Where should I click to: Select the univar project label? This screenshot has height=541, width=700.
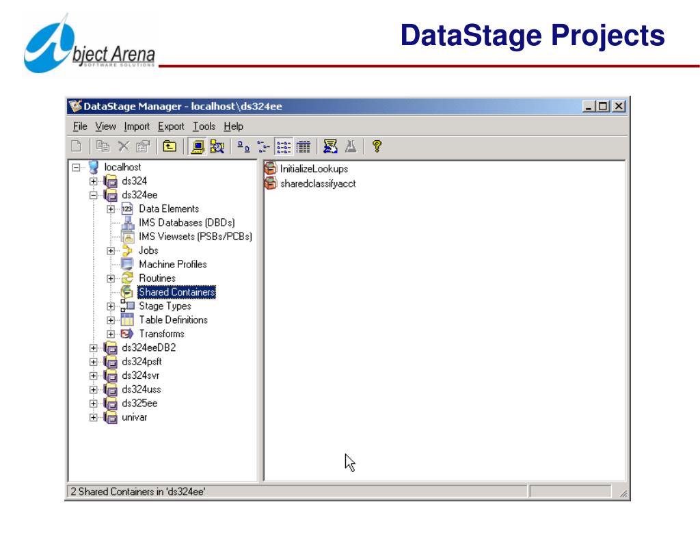[135, 418]
